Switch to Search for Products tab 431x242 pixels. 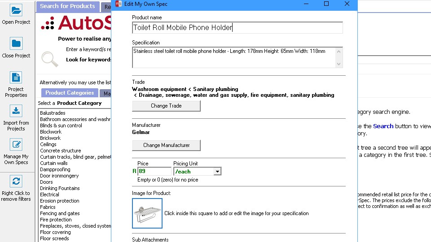(x=67, y=6)
